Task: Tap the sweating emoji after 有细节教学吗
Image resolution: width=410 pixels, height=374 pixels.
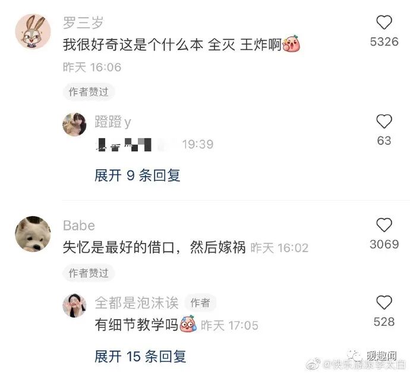Action: pyautogui.click(x=188, y=324)
